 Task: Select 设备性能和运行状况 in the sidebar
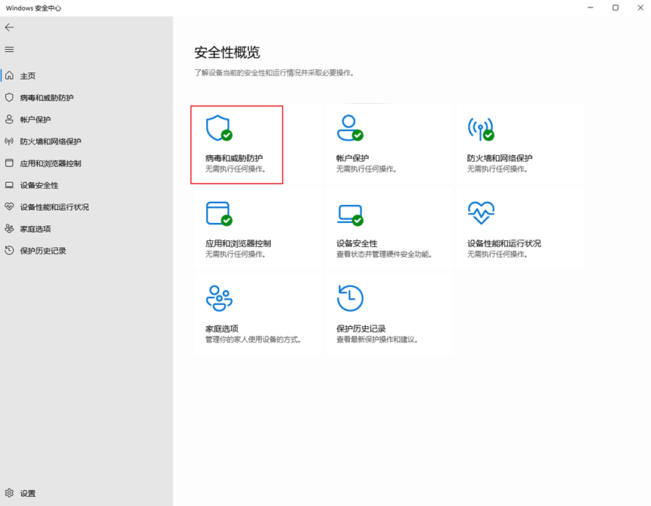(54, 207)
